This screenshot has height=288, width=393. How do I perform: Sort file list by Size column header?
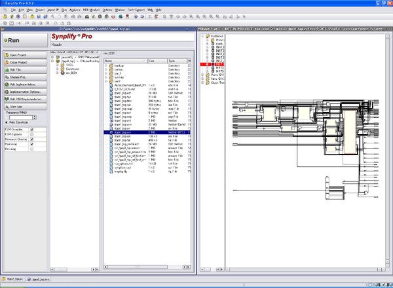coord(157,61)
